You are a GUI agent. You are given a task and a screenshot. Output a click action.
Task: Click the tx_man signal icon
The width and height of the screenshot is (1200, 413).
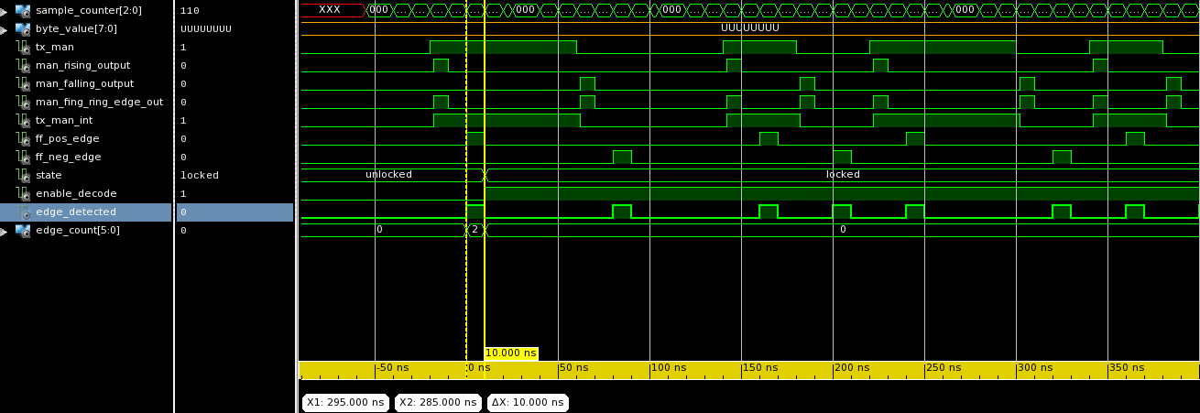23,47
